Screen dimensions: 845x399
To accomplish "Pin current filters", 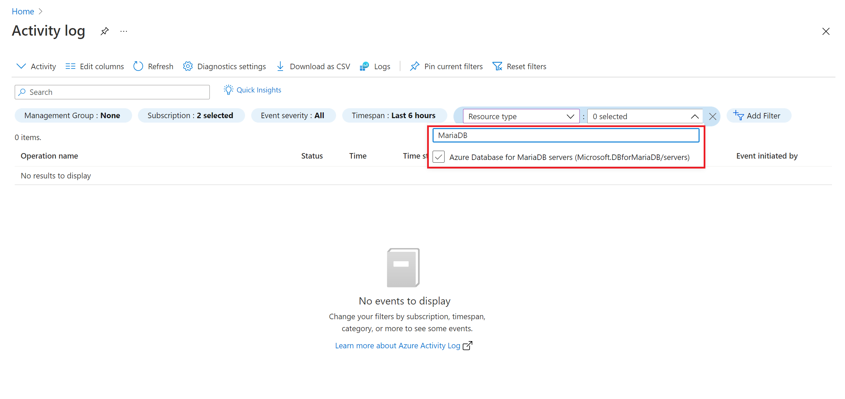I will tap(446, 66).
